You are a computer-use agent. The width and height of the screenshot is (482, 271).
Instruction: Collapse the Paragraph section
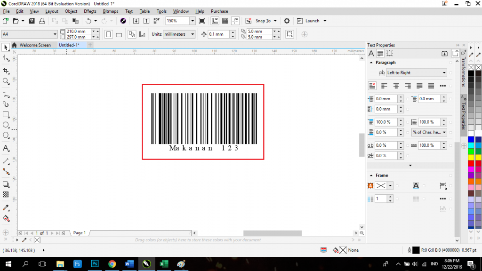[371, 63]
